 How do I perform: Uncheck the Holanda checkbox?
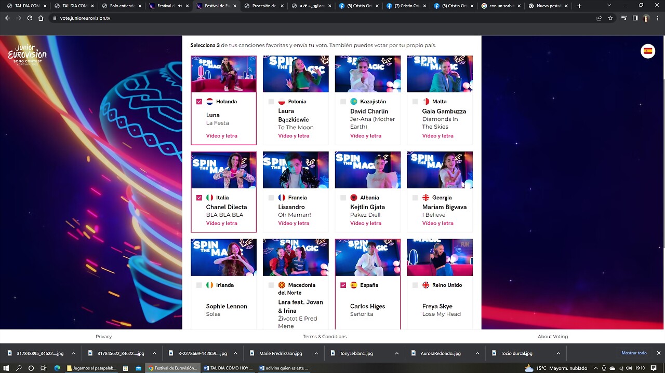[x=199, y=102]
